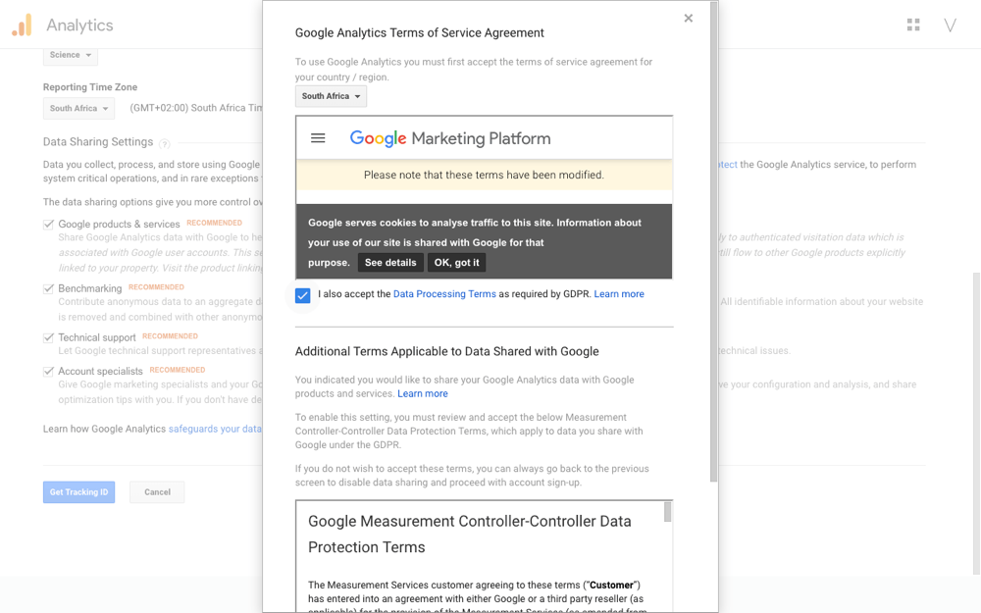This screenshot has height=613, width=981.
Task: Open the South Africa country dropdown in dialog
Action: click(x=331, y=96)
